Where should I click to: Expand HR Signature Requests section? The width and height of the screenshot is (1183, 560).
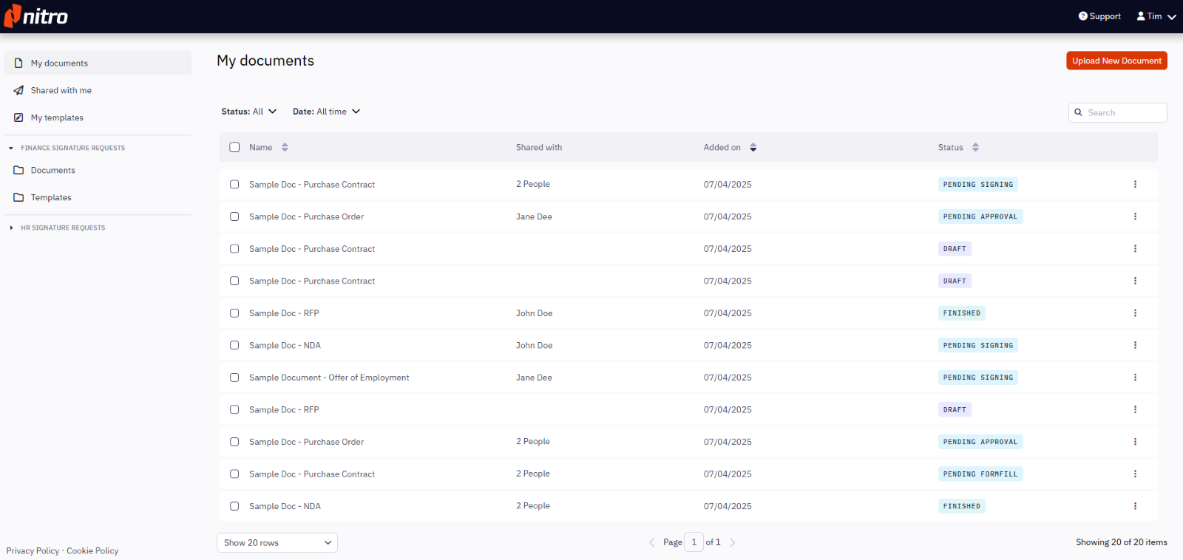tap(11, 228)
